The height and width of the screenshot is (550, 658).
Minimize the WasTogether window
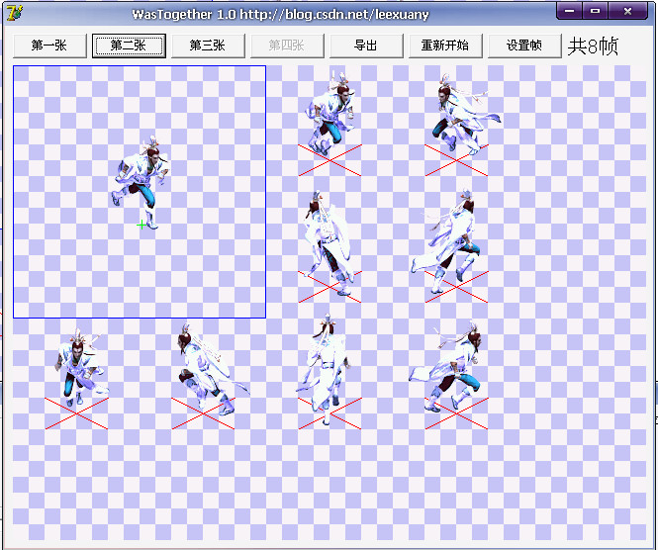coord(570,11)
